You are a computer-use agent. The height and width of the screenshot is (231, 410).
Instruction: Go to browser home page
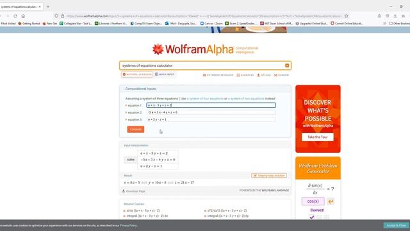click(x=23, y=16)
